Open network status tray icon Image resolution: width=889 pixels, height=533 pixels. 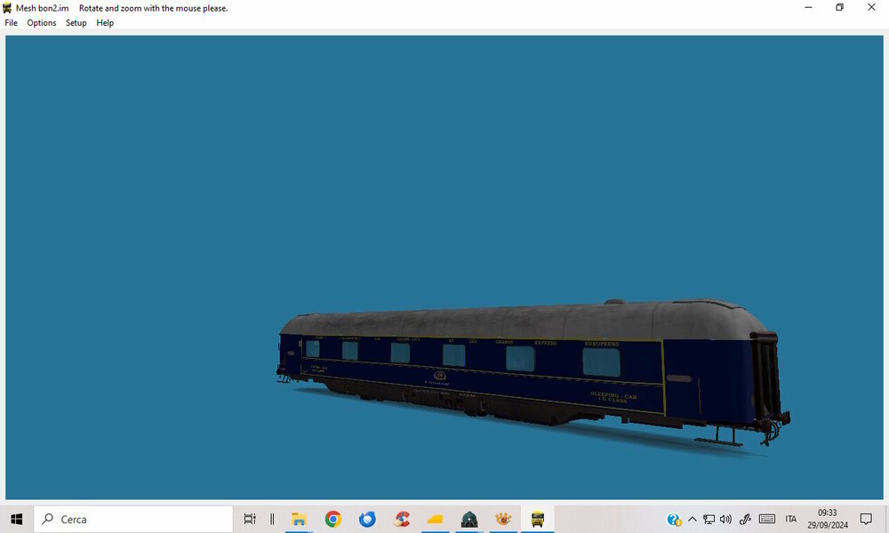tap(709, 519)
